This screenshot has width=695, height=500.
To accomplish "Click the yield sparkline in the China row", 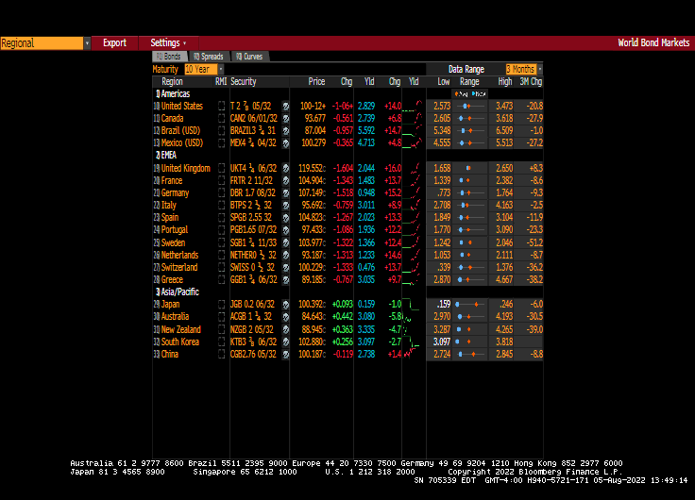I will click(413, 354).
